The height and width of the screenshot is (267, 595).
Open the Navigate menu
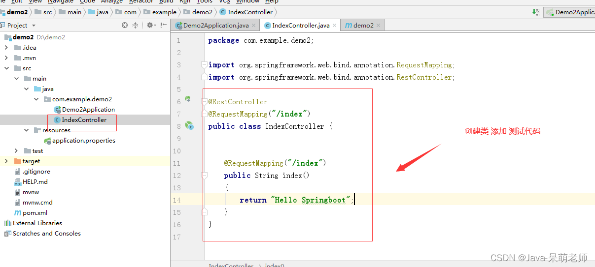(x=61, y=1)
